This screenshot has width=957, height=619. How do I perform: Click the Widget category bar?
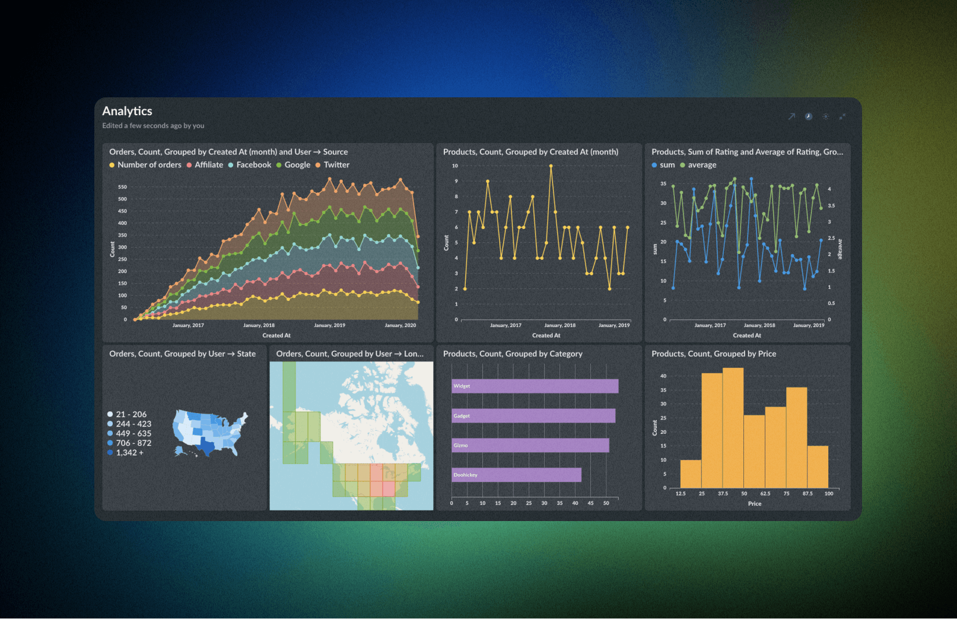click(535, 386)
